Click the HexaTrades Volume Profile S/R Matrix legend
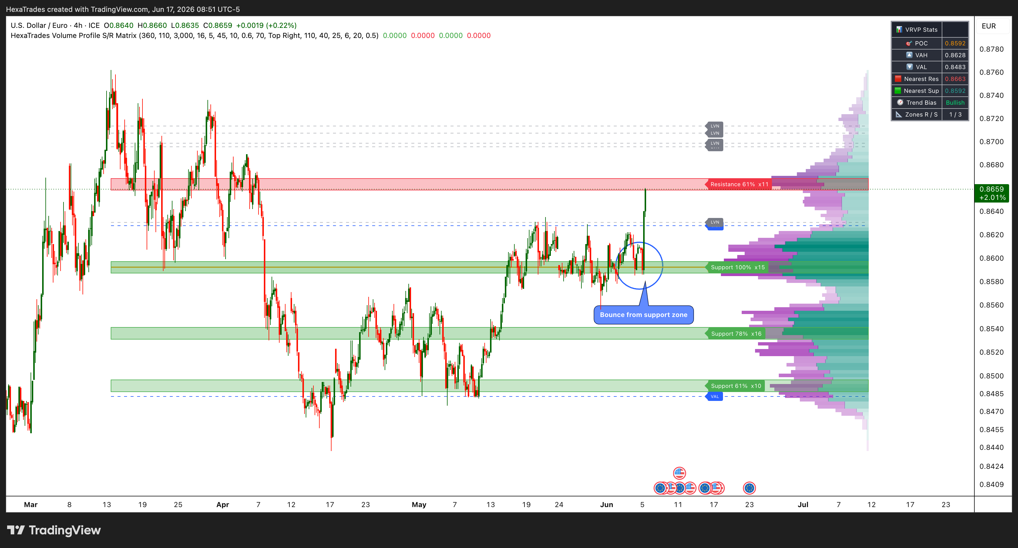This screenshot has width=1018, height=548. pyautogui.click(x=194, y=36)
